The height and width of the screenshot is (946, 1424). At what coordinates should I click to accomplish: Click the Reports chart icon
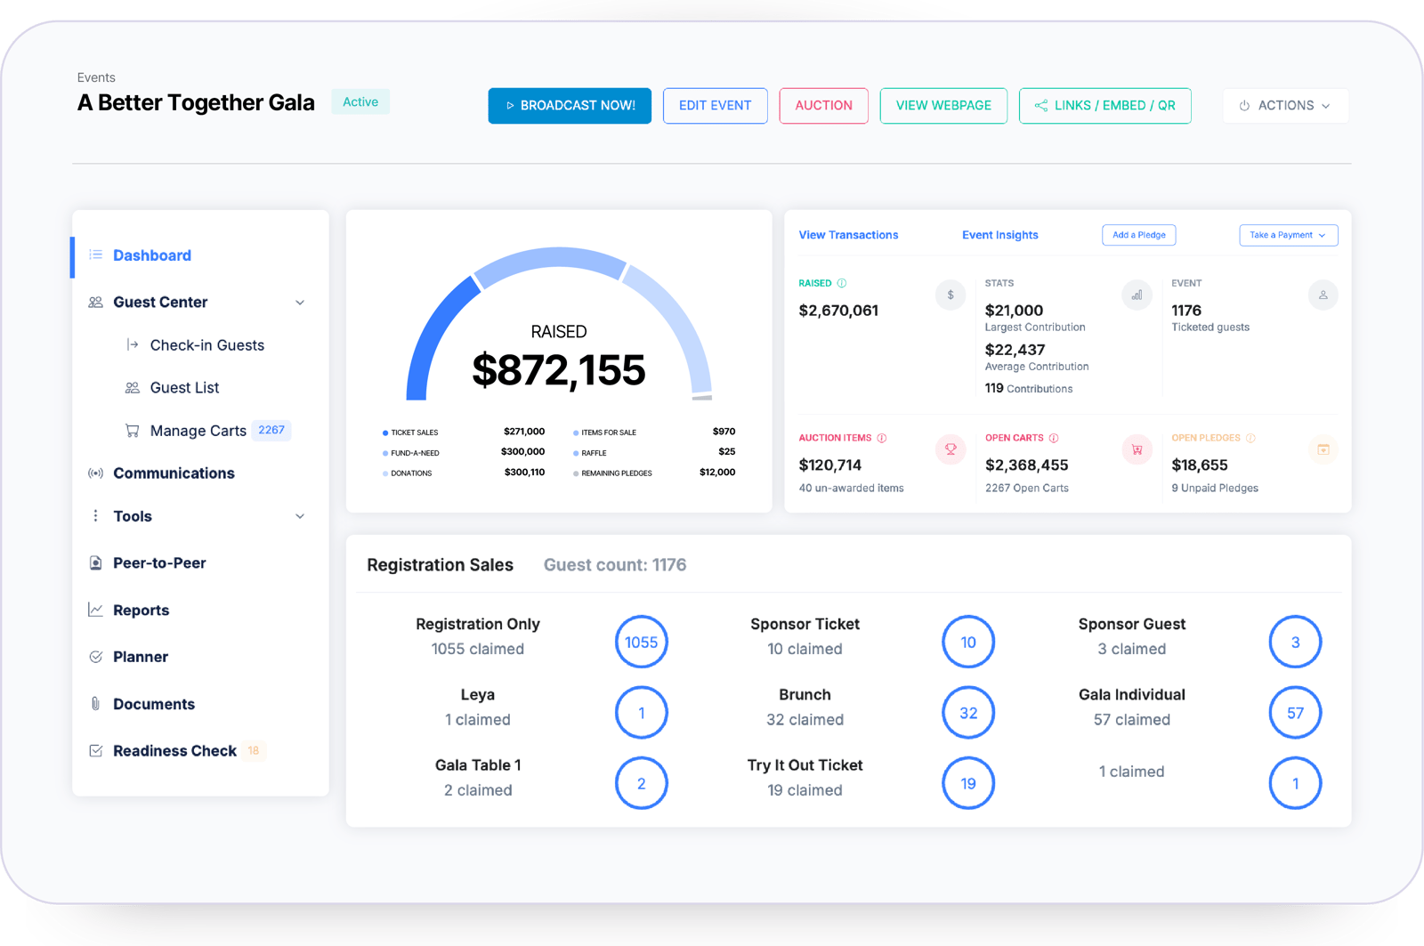click(x=95, y=610)
